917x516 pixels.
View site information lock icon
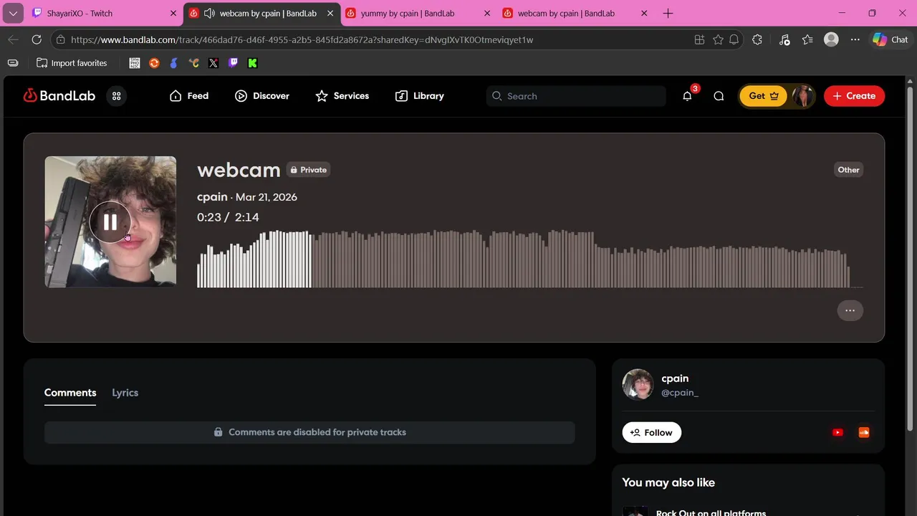coord(61,39)
